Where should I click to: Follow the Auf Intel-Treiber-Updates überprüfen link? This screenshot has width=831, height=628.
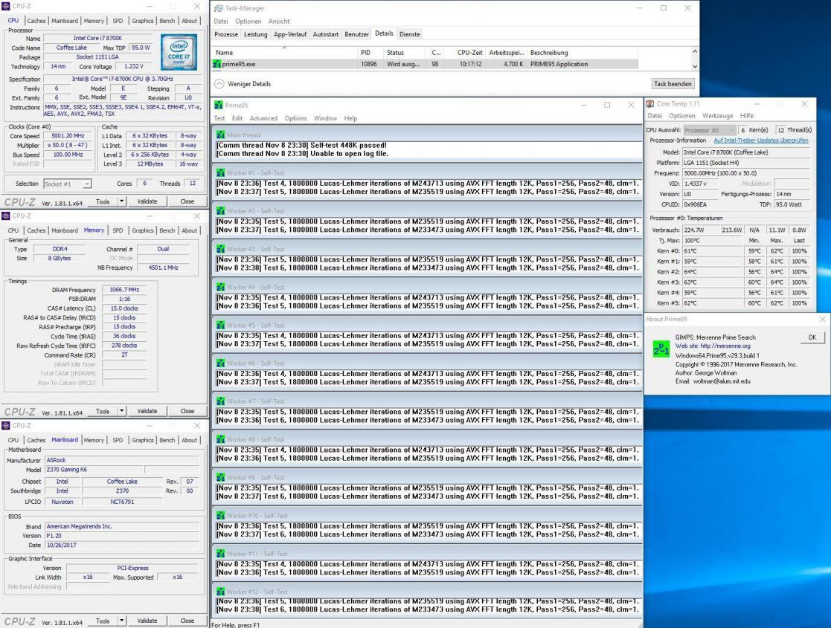click(x=761, y=140)
